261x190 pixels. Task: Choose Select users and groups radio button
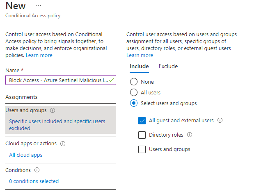click(x=134, y=103)
